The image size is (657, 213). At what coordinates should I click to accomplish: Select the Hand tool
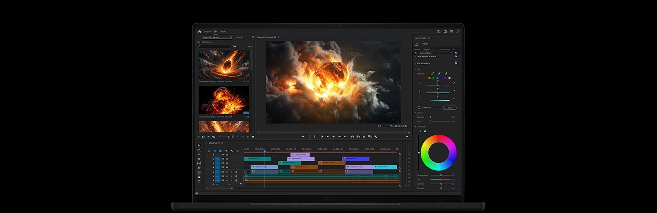click(x=199, y=177)
